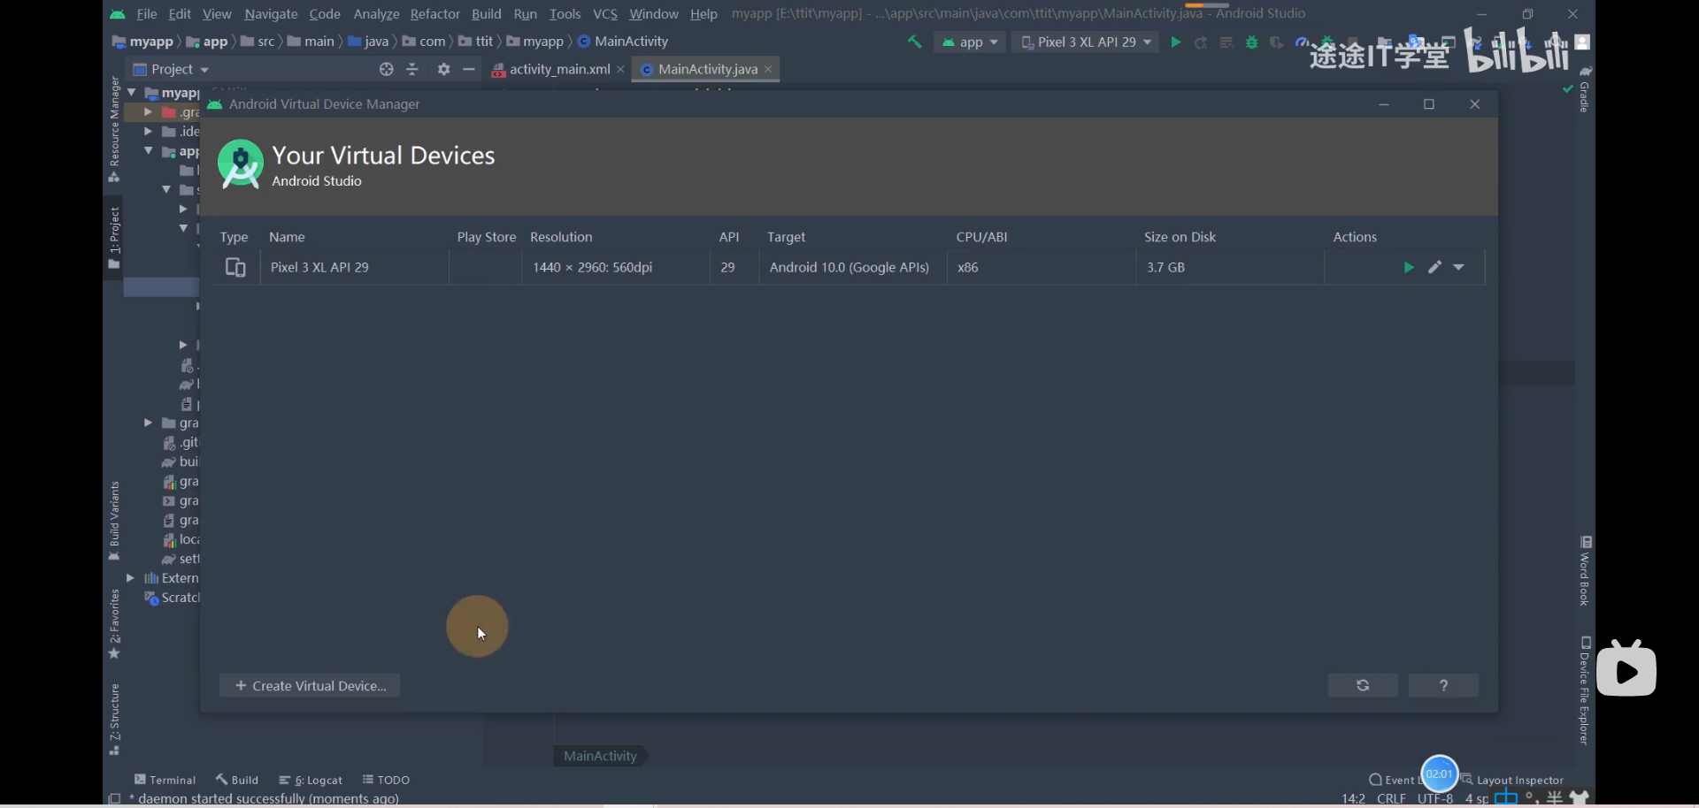This screenshot has height=808, width=1699.
Task: Open the Build tool window tab
Action: coord(237,780)
